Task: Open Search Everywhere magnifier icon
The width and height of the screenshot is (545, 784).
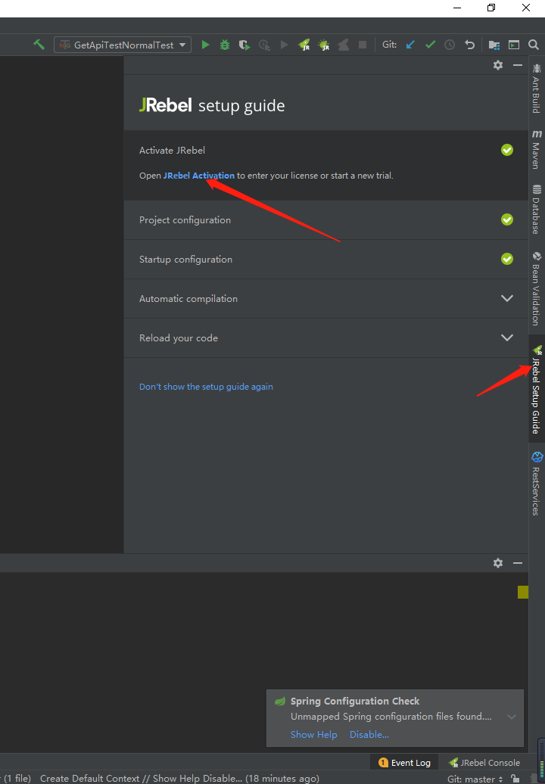Action: click(x=534, y=45)
